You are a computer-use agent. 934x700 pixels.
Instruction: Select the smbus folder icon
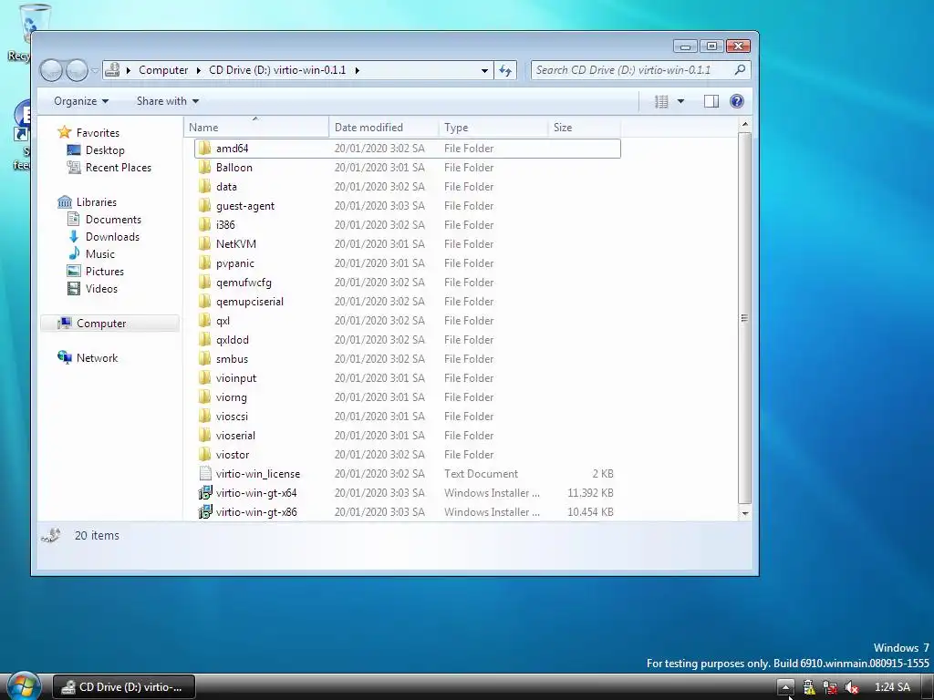205,358
